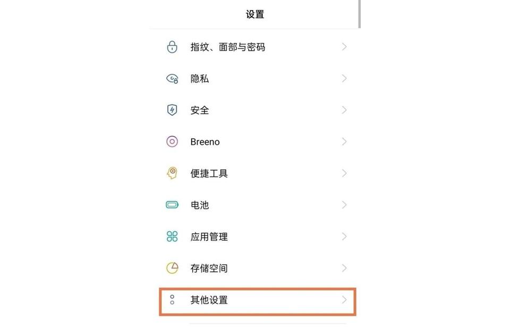Expand the 指纹、面部与密码 row chevron
510x331 pixels.
click(x=344, y=47)
